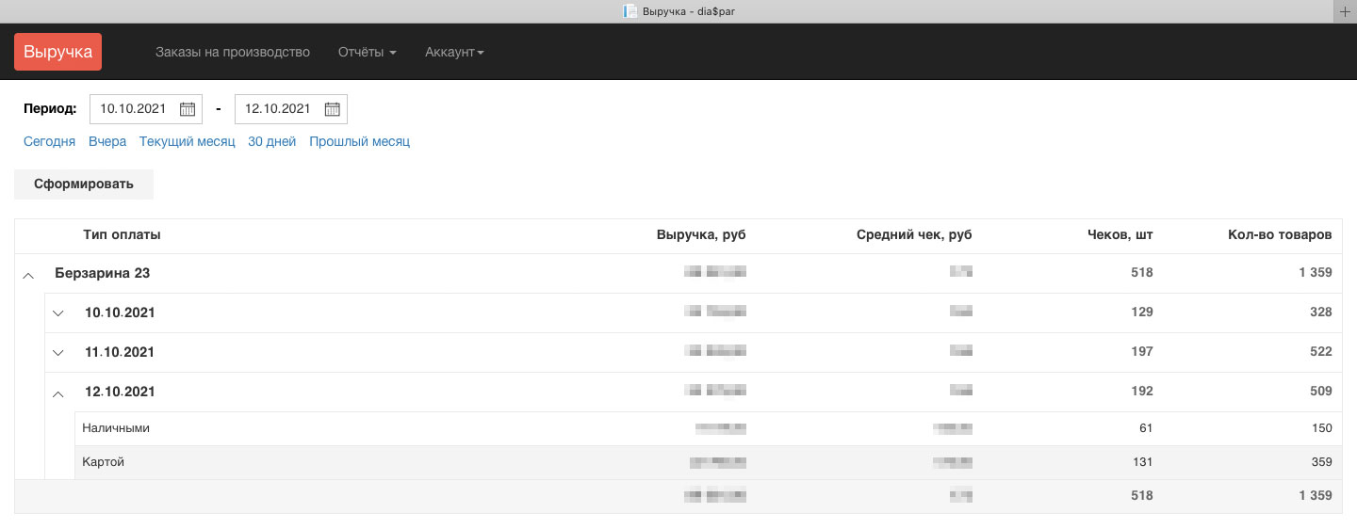The width and height of the screenshot is (1357, 529).
Task: Choose the Вчера period shortcut
Action: (107, 142)
